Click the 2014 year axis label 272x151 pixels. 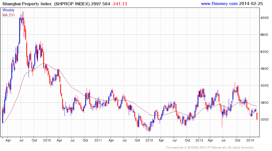click(250, 140)
